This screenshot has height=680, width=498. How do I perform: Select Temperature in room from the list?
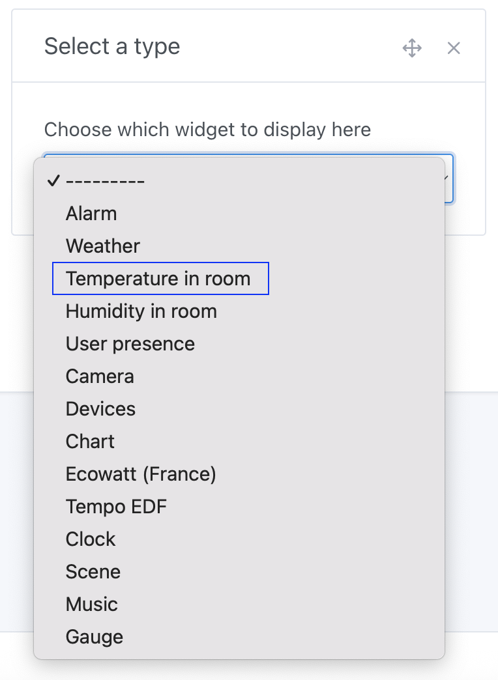[x=158, y=278]
